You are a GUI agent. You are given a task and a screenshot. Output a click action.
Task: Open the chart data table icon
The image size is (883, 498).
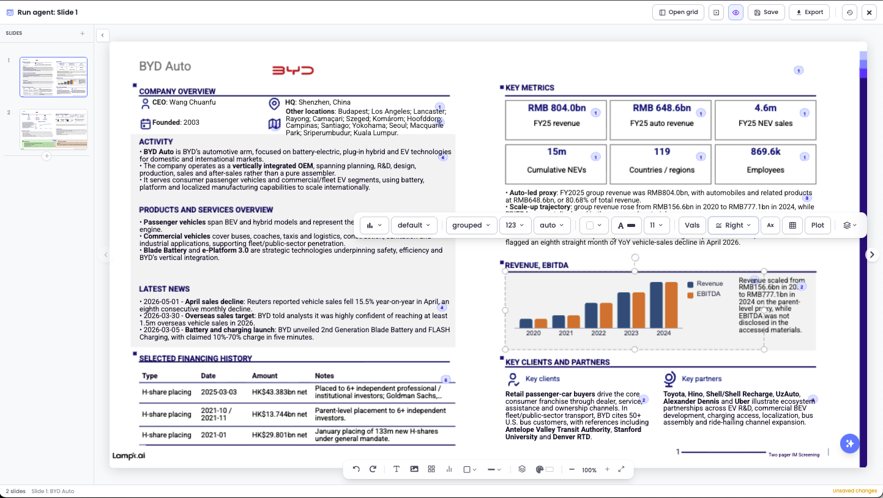click(792, 225)
